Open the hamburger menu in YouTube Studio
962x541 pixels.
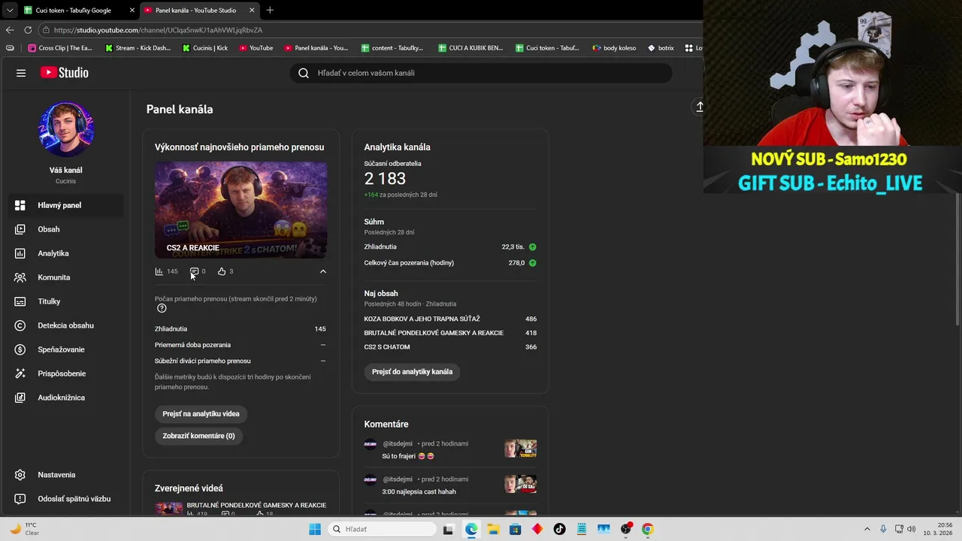click(21, 73)
